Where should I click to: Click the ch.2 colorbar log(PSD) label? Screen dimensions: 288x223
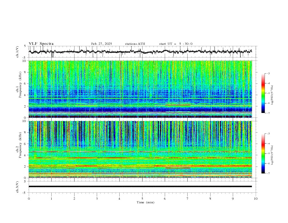tap(272, 155)
